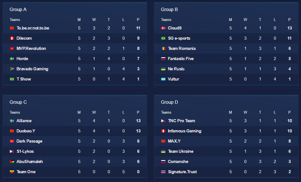Click the Turkey flag next to Dark Passage
Screen dimensions: 301x182
[12, 141]
